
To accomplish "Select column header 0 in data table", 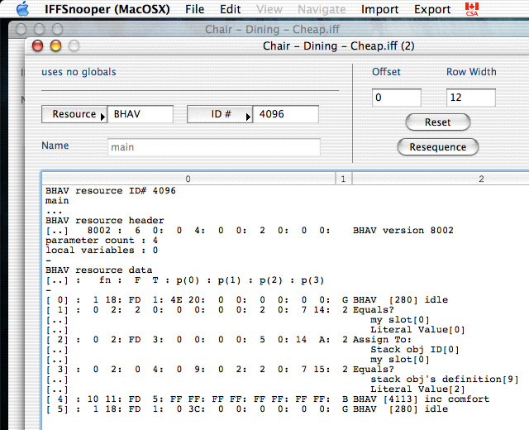I will pos(188,179).
